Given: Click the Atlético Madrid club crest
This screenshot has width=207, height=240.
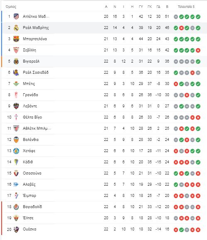Looking at the screenshot, I should 16,17.
